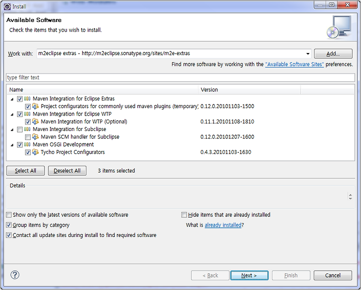Close the Install window with X

click(x=347, y=5)
